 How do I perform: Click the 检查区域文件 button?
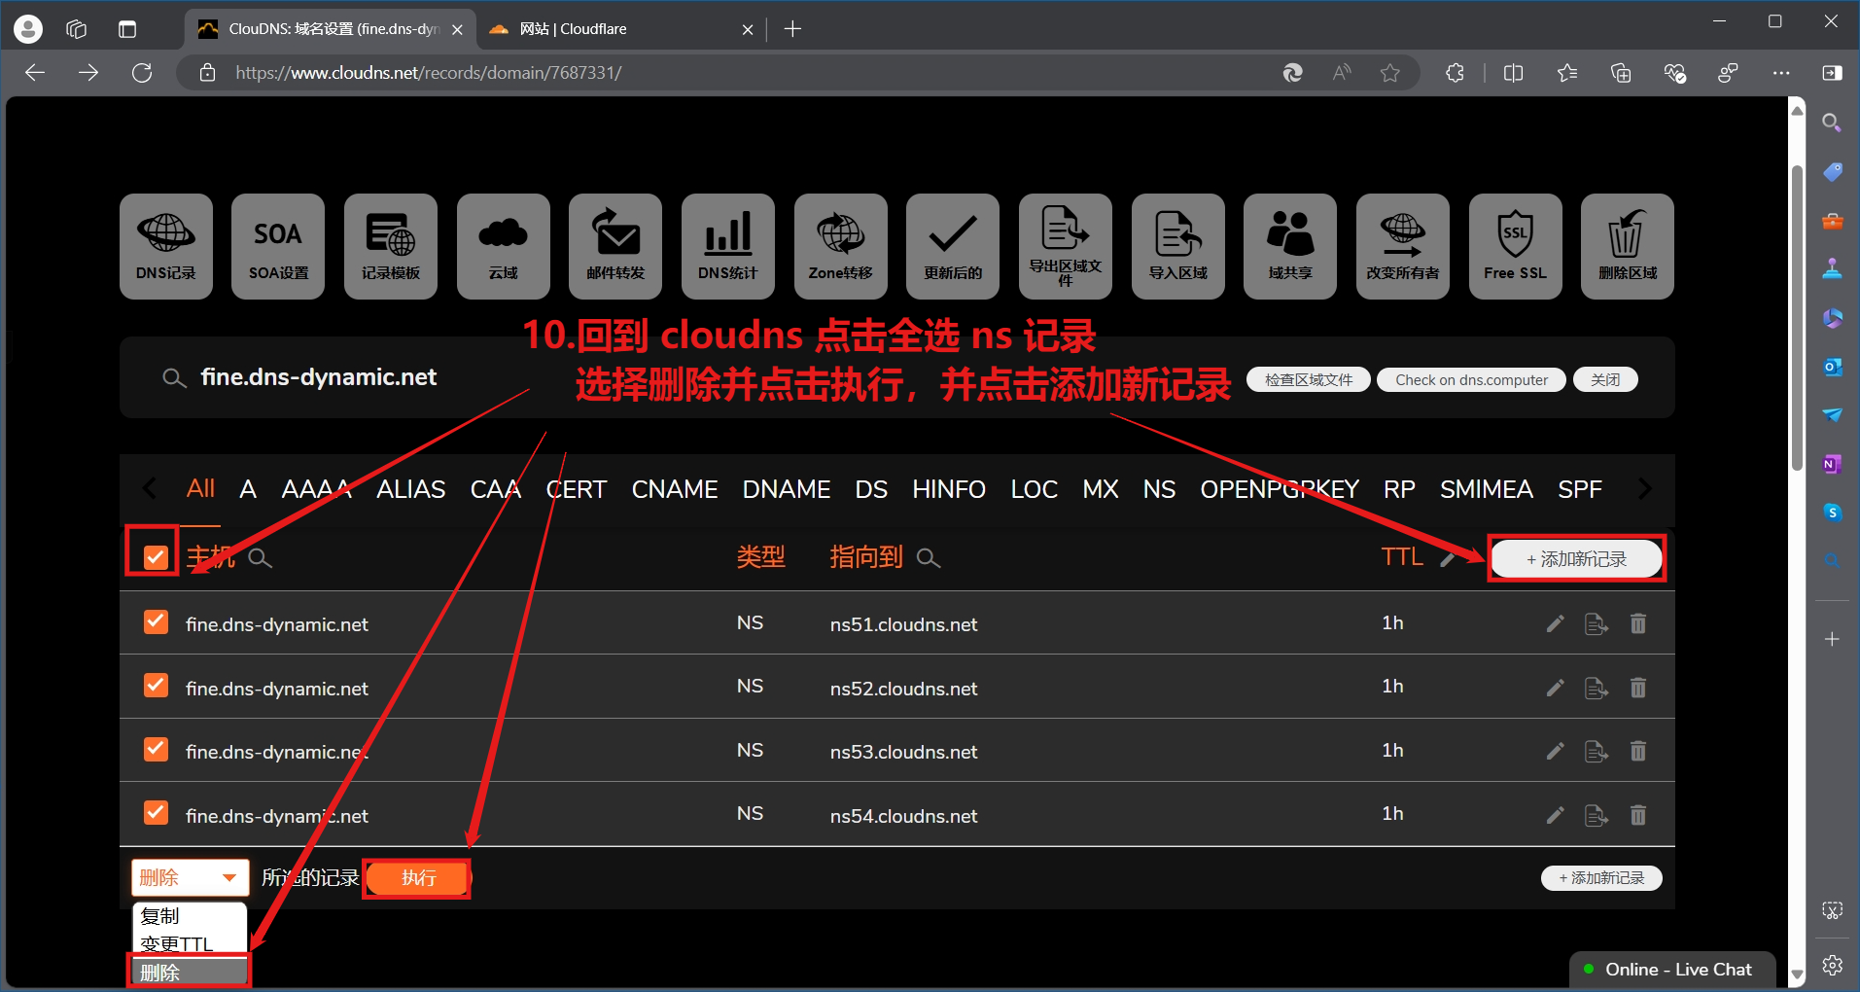point(1309,380)
